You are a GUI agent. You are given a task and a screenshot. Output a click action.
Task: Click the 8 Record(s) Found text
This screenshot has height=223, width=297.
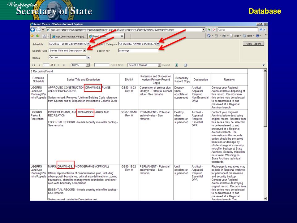42,71
